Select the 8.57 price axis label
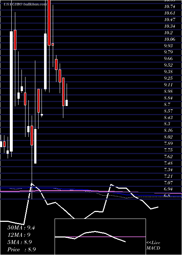Image resolution: width=182 pixels, height=255 pixels. coord(168,111)
